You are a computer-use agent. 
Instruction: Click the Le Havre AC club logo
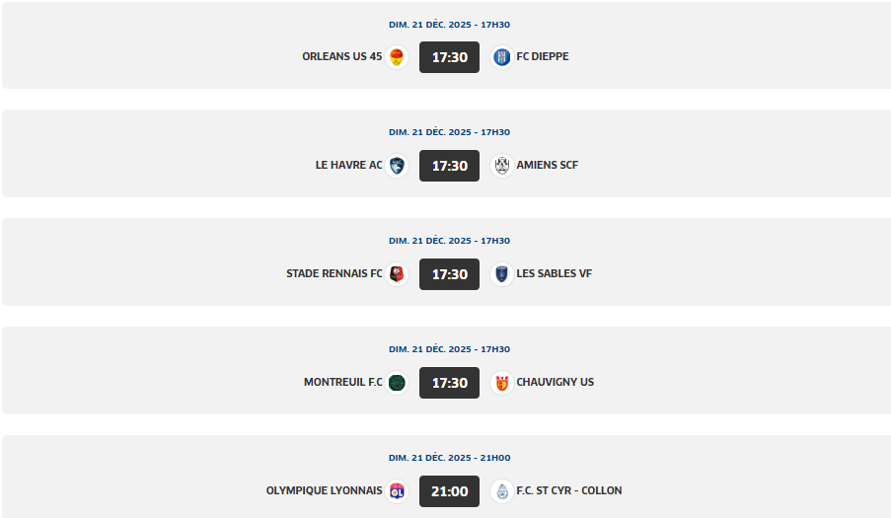click(397, 166)
